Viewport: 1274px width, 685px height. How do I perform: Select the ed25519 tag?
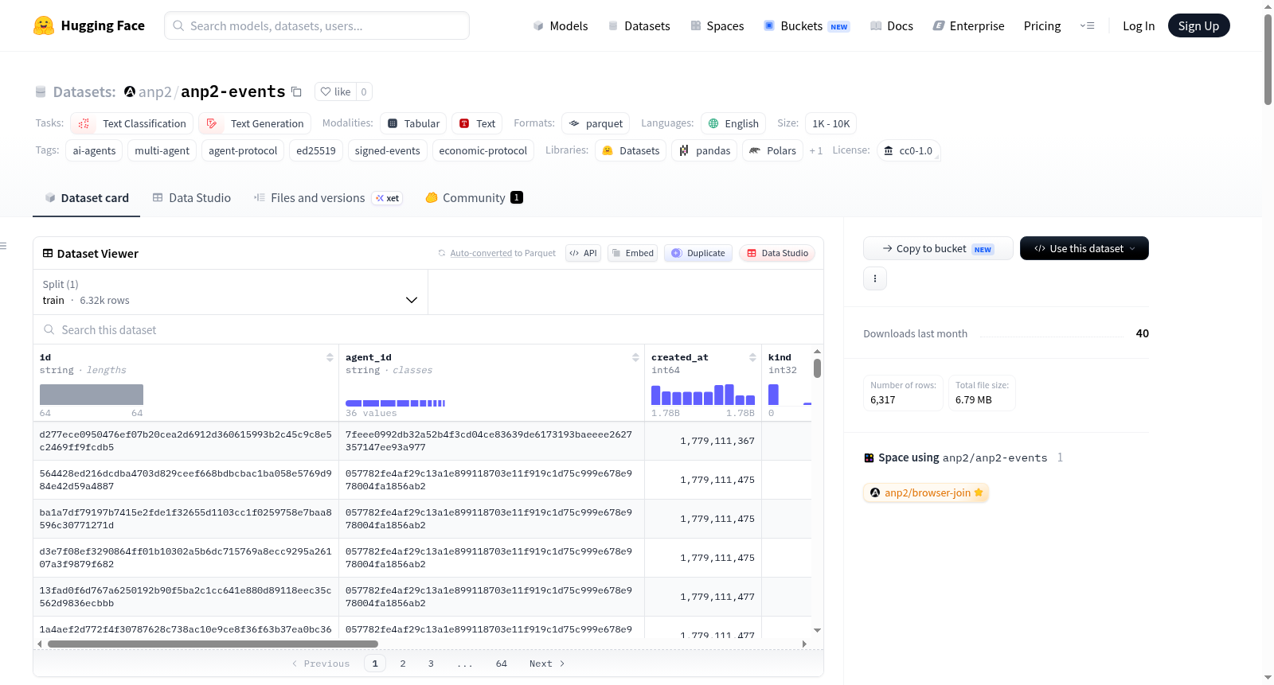click(316, 150)
